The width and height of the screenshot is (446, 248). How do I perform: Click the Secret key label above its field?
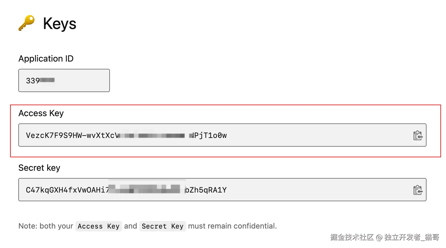pos(39,168)
